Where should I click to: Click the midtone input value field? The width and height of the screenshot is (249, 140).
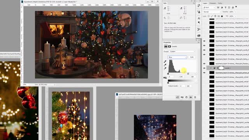(x=181, y=77)
